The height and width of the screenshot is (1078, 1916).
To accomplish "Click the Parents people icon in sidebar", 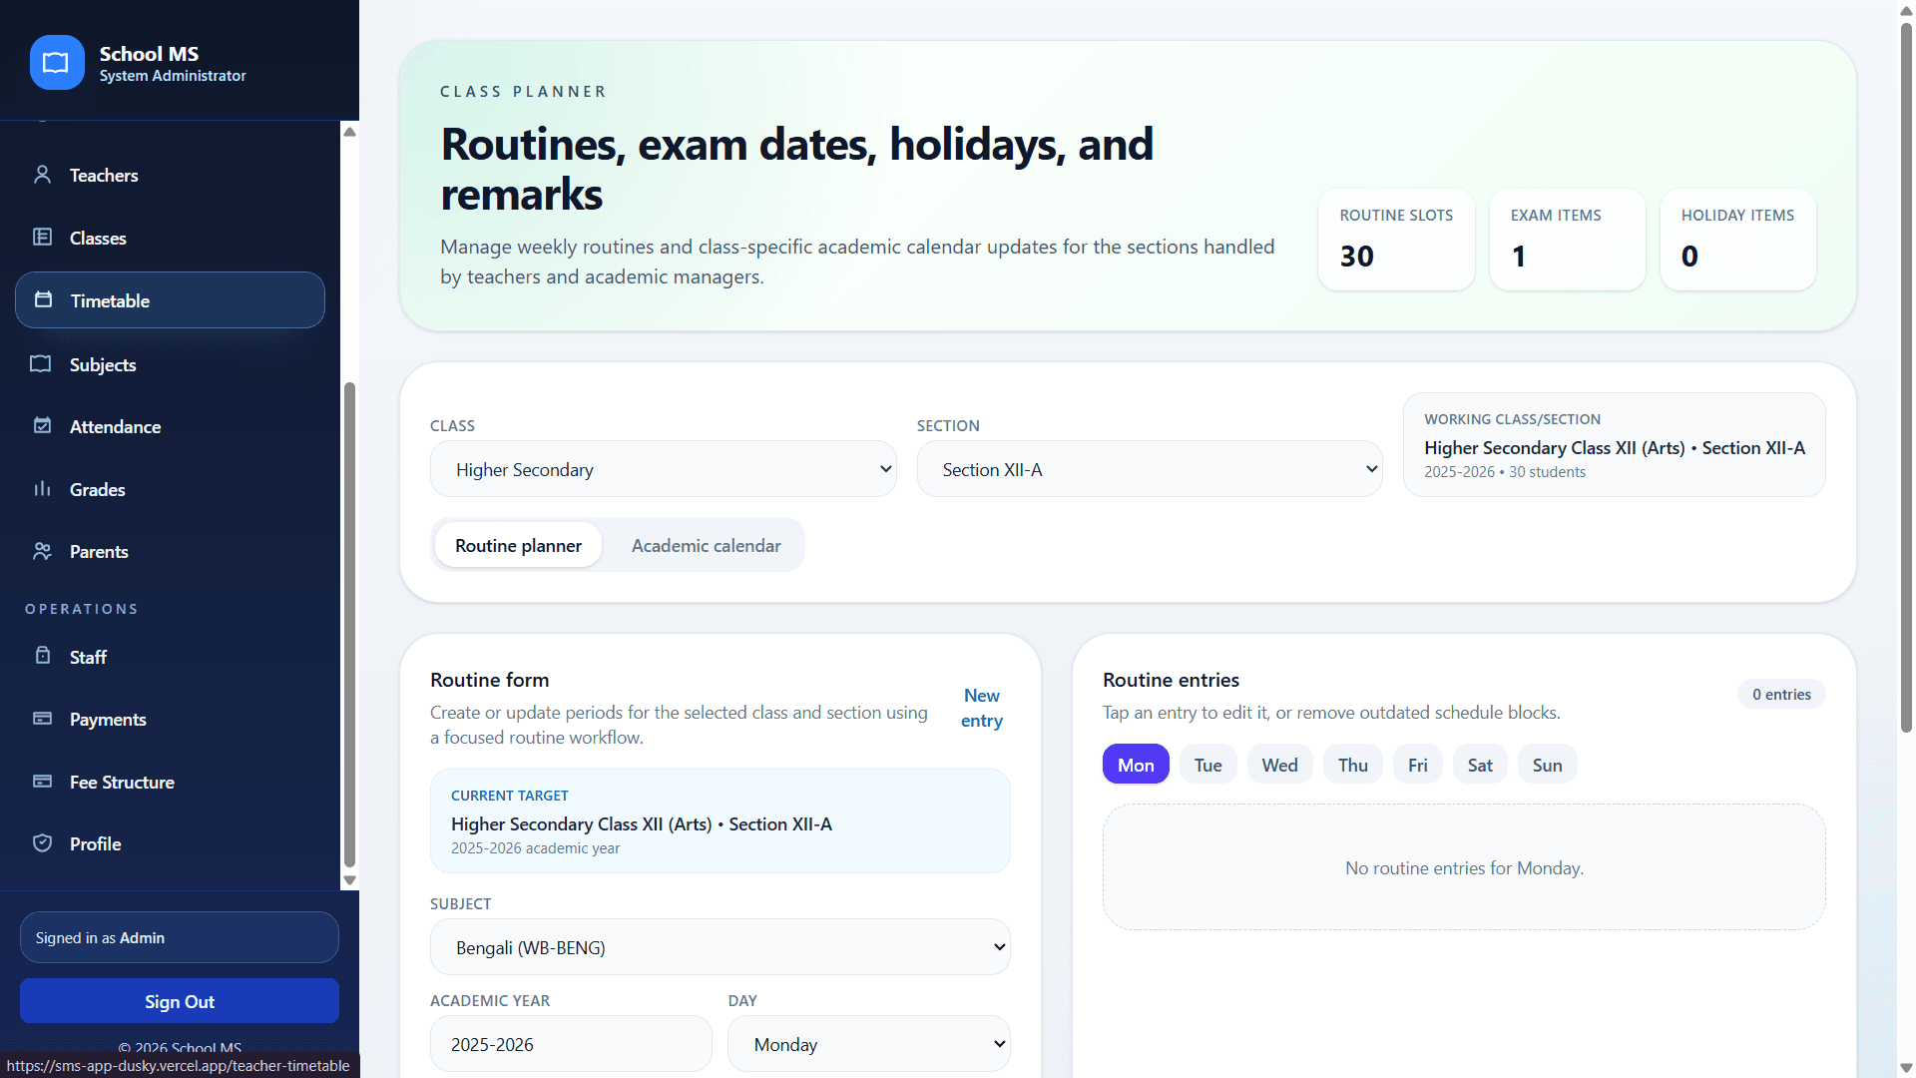I will [42, 551].
